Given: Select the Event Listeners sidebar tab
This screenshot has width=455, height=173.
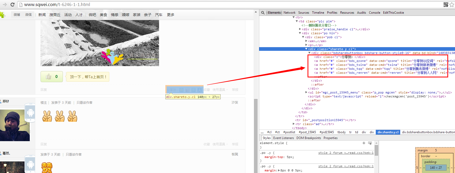Looking at the screenshot, I should 284,138.
